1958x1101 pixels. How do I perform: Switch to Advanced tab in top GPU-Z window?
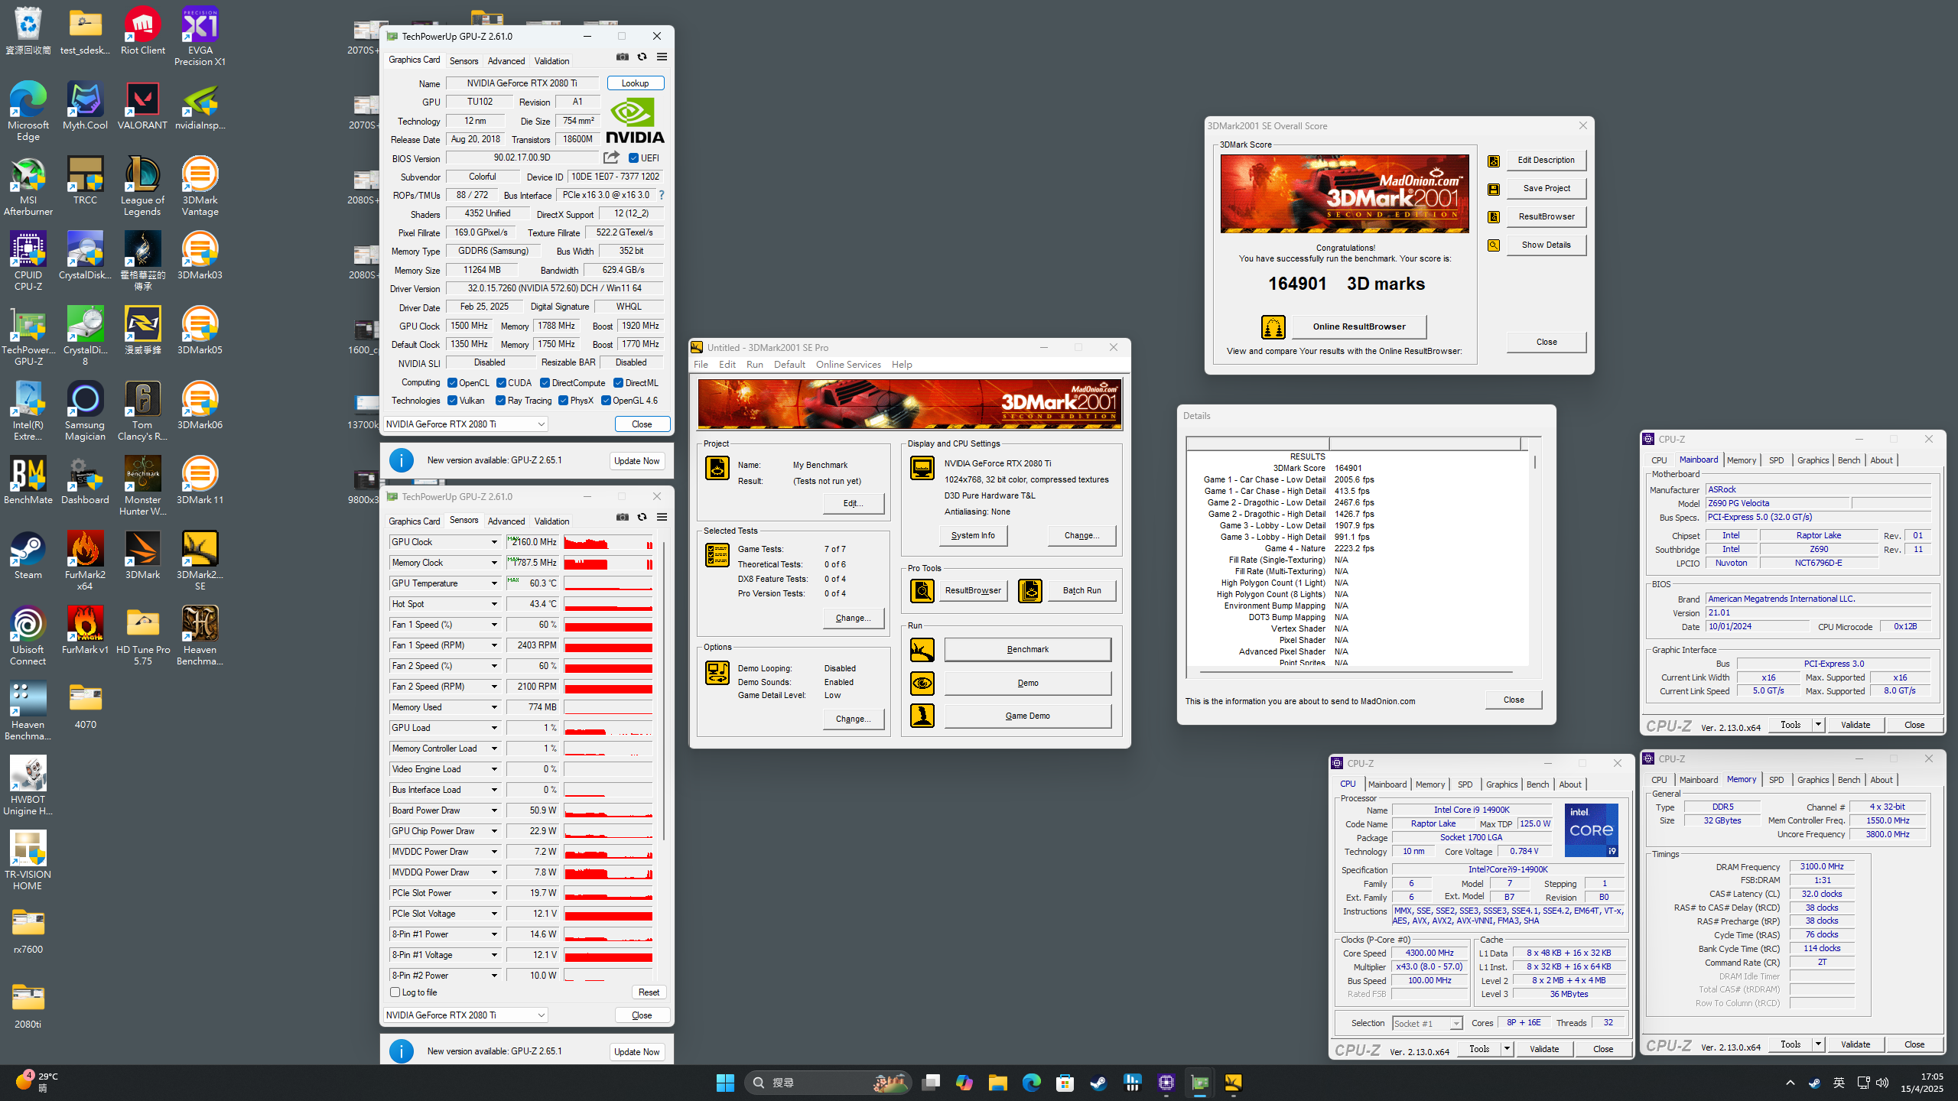(x=506, y=61)
